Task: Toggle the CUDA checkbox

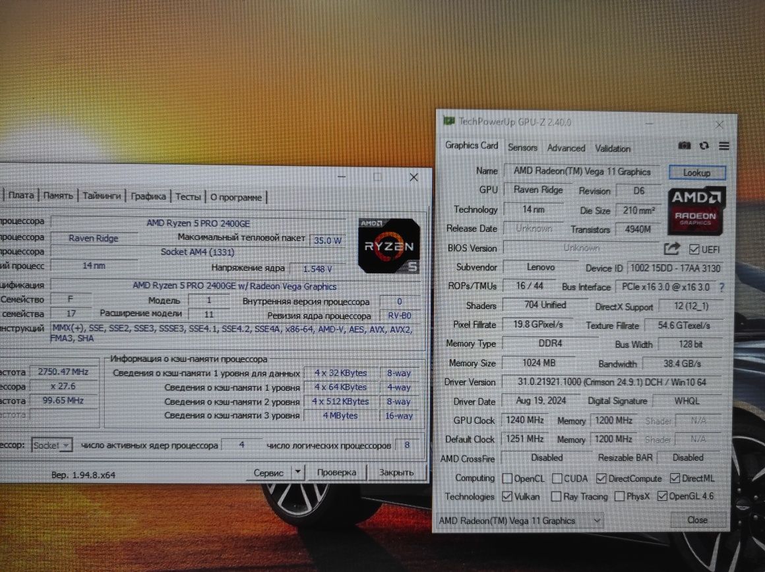Action: pos(557,478)
